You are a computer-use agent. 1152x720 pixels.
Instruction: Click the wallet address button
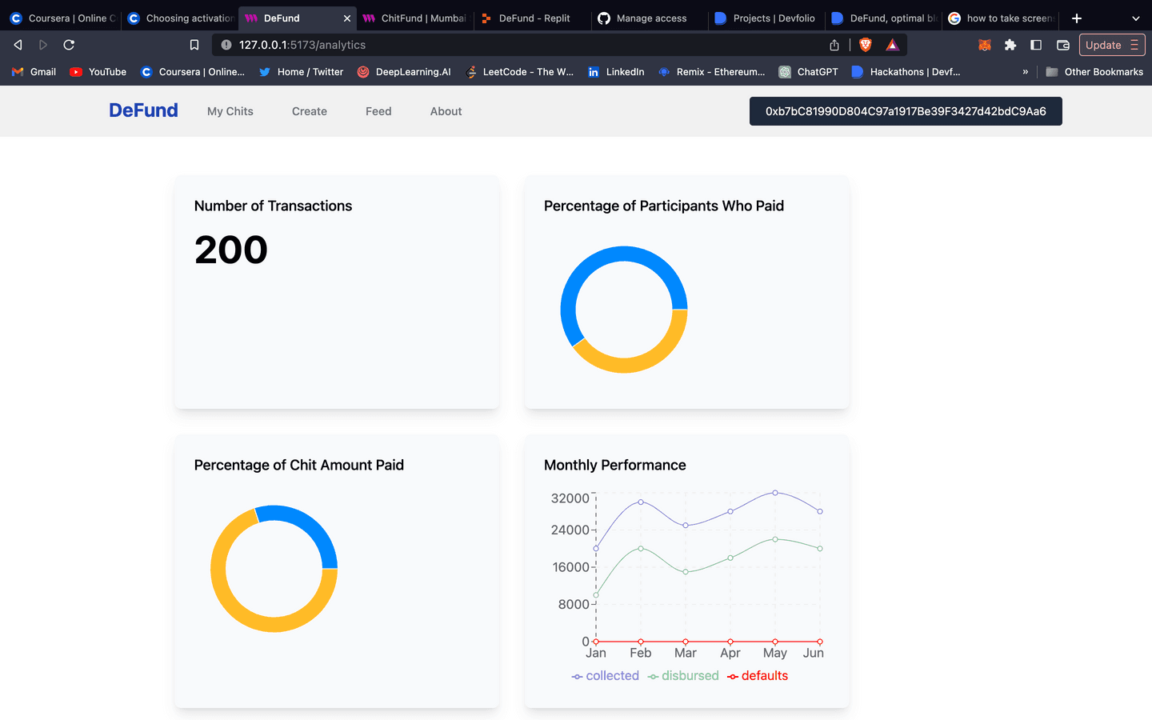click(x=906, y=111)
